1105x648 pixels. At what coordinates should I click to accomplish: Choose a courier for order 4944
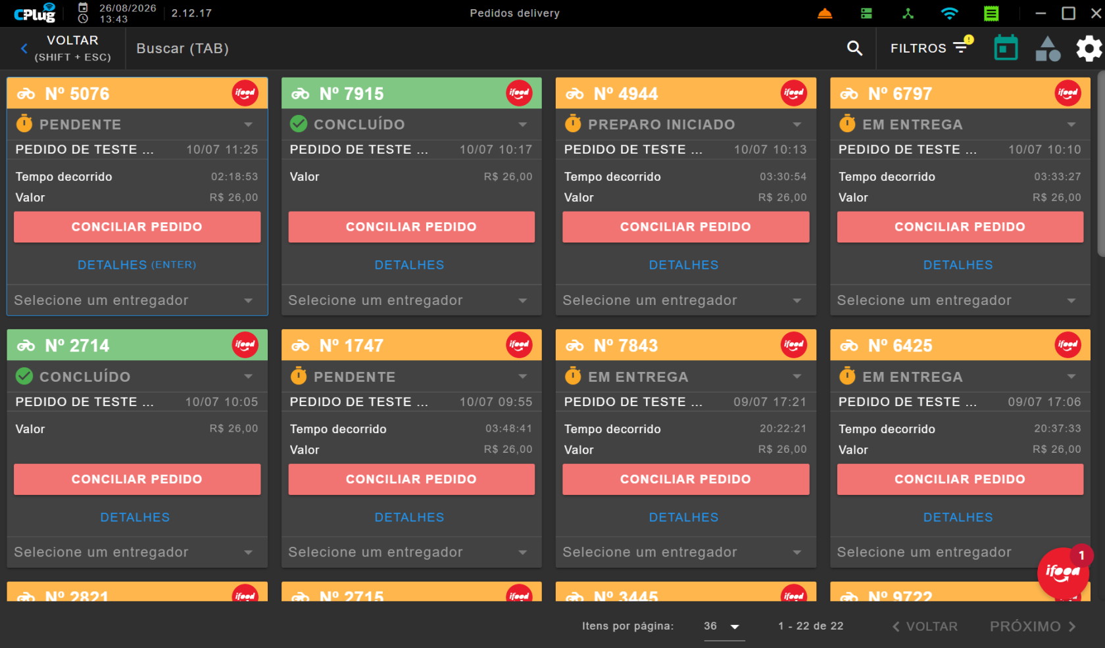tap(685, 300)
